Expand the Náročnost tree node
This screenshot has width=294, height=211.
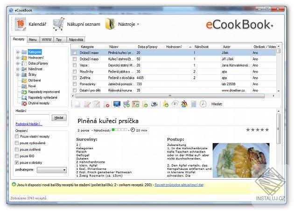(18, 69)
